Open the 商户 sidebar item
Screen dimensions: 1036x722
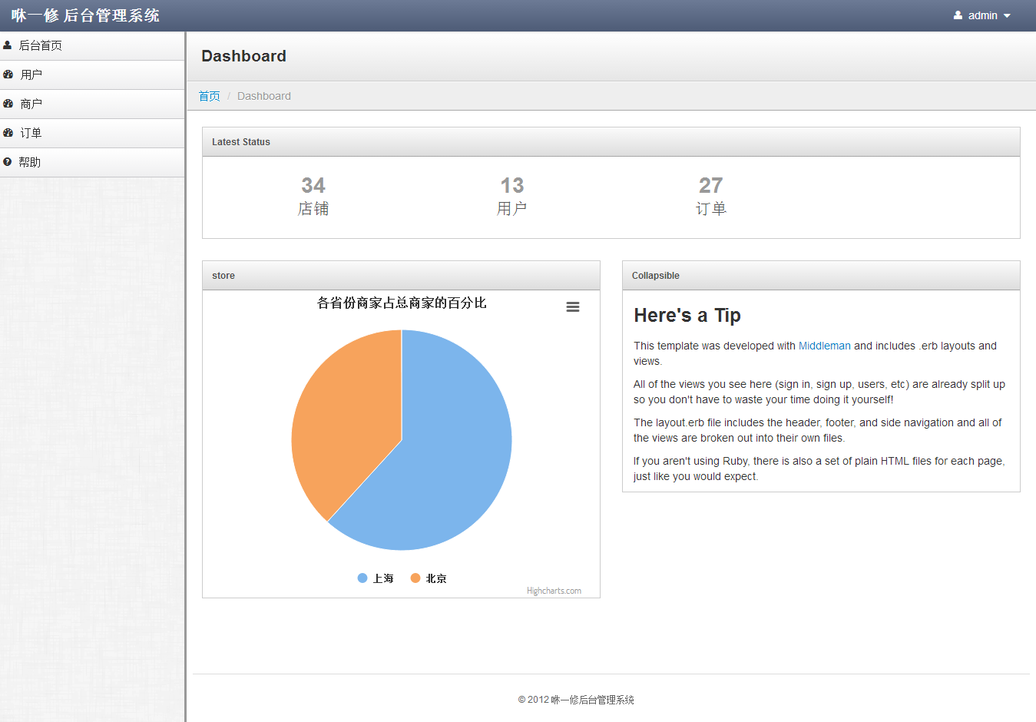pos(92,104)
